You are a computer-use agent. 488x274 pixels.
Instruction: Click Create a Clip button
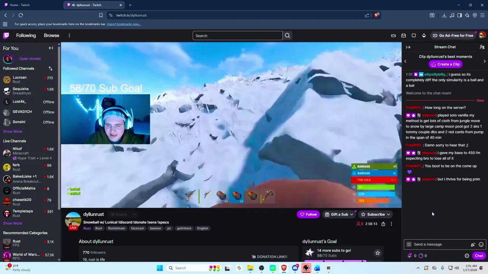[445, 64]
